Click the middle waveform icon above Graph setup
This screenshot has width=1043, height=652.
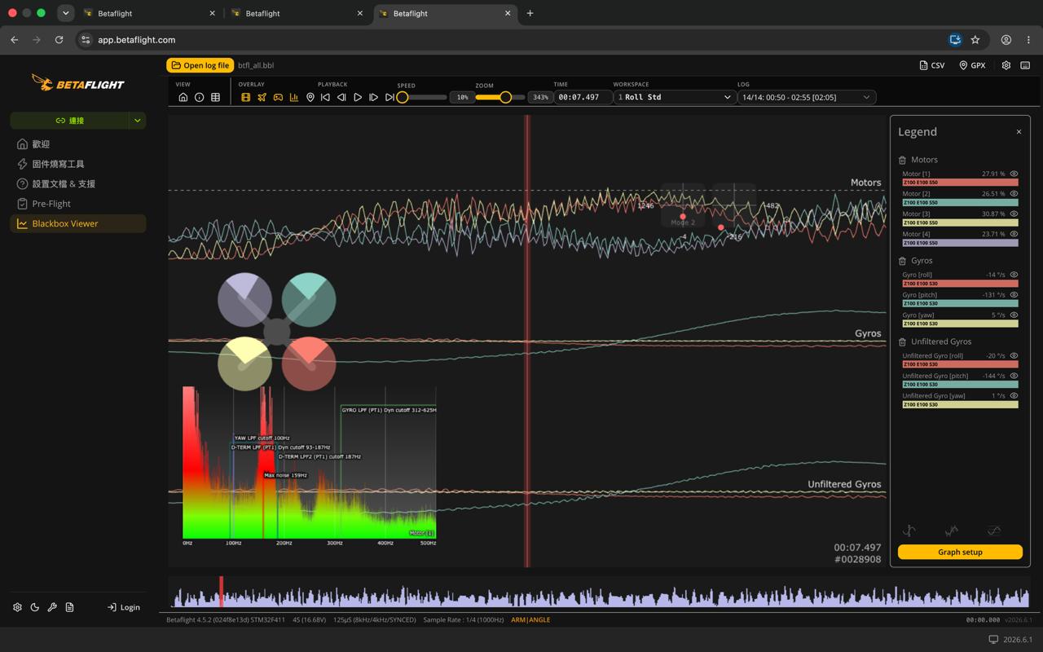(952, 531)
